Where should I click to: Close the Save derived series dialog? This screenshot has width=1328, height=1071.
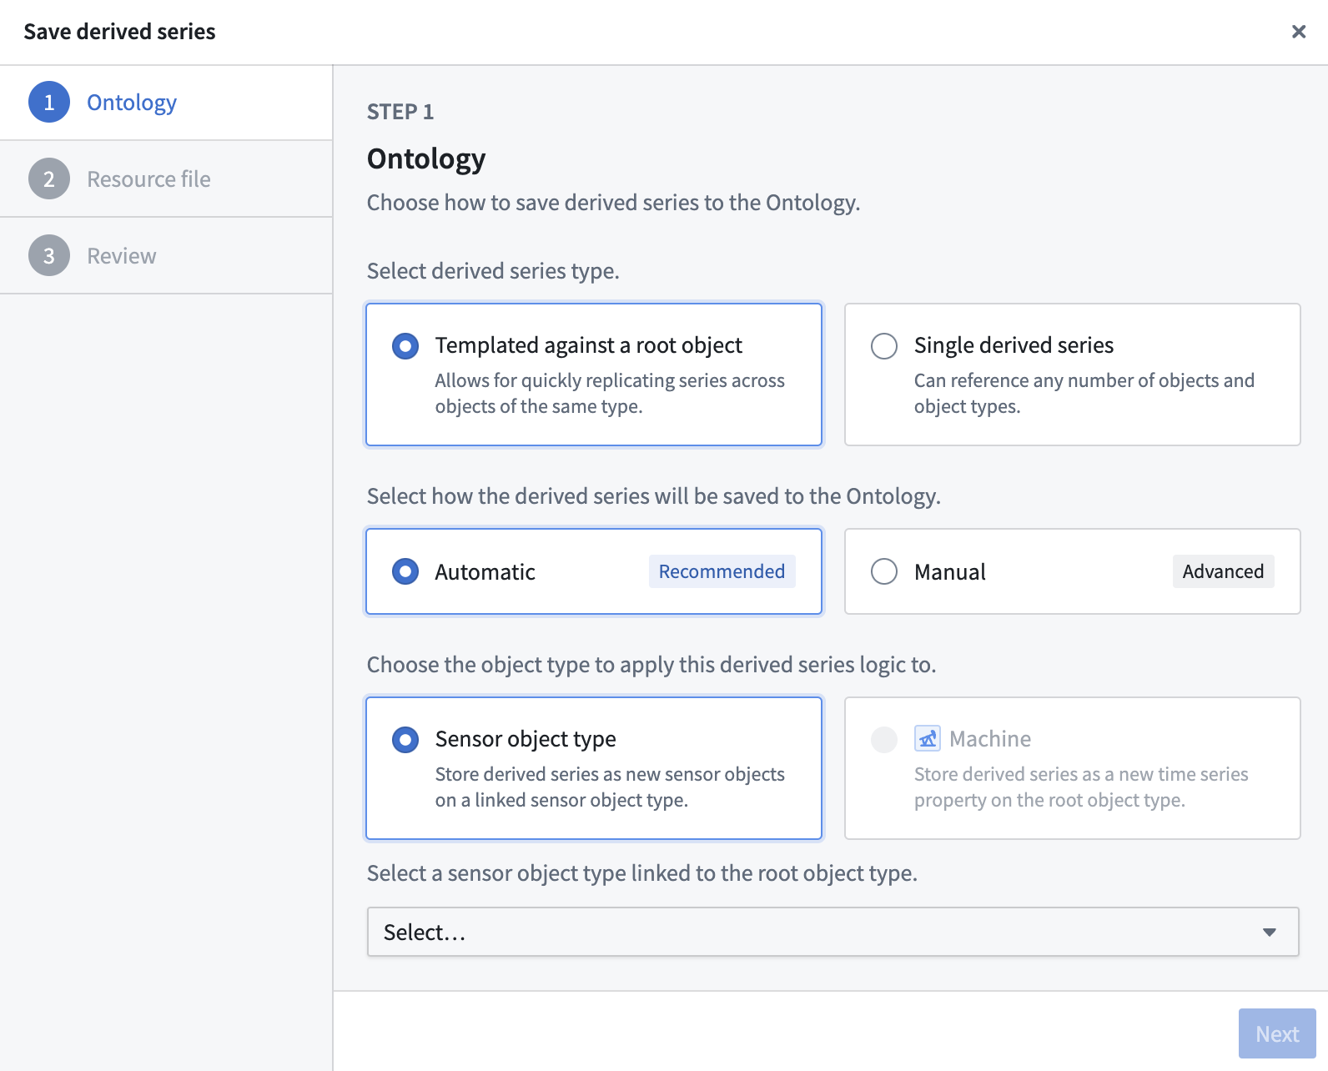click(x=1299, y=32)
